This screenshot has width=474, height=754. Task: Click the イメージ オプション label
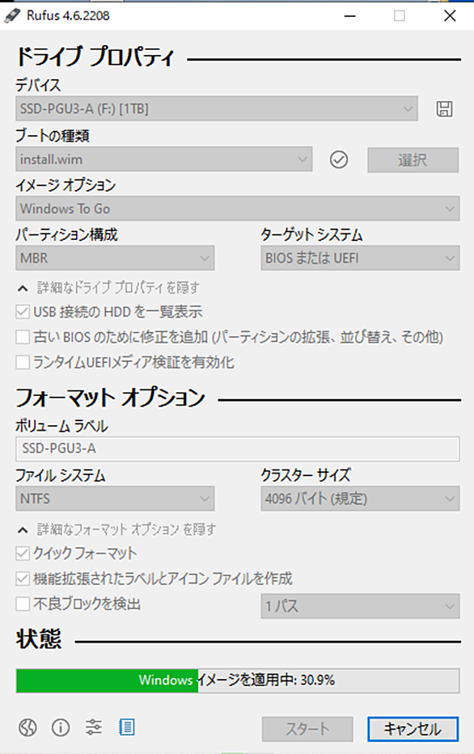click(66, 185)
